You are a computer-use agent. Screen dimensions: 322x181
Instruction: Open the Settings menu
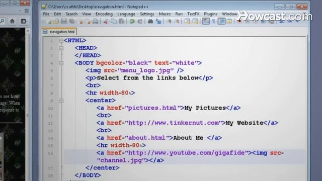pyautogui.click(x=147, y=14)
